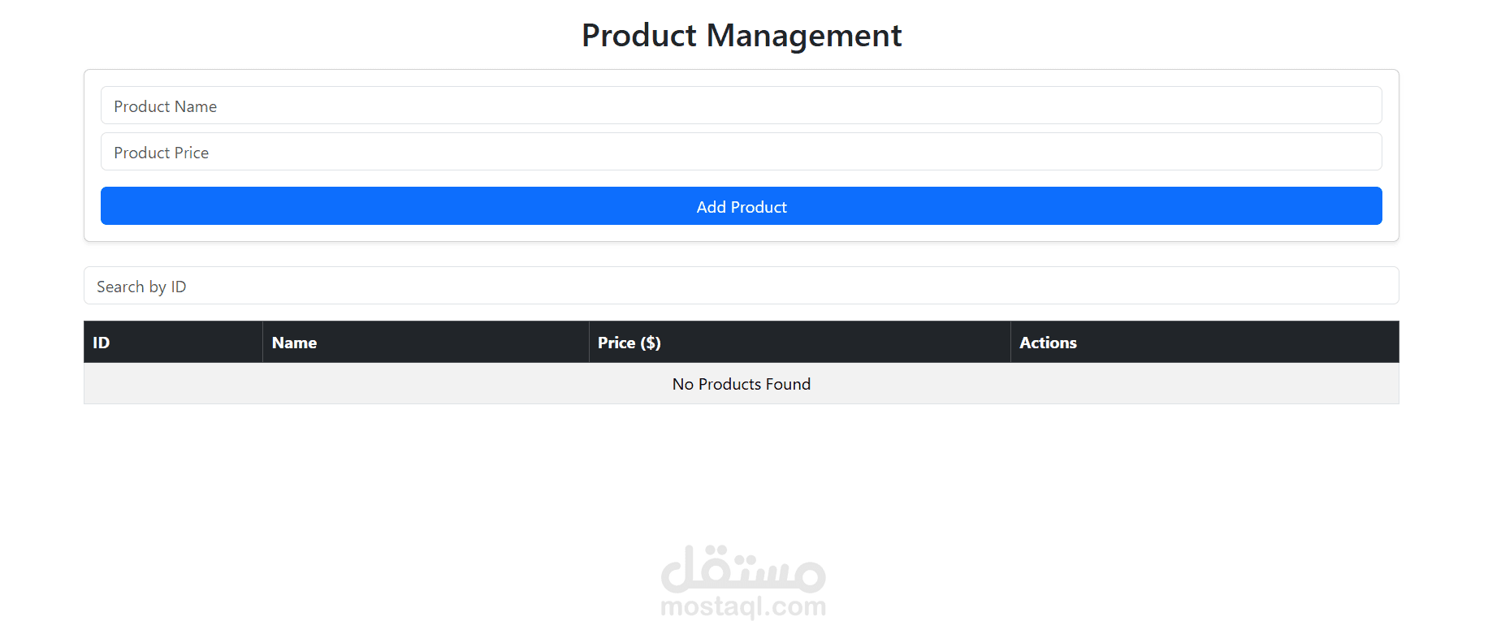Click the Price ($) column header
Image resolution: width=1488 pixels, height=634 pixels.
629,343
